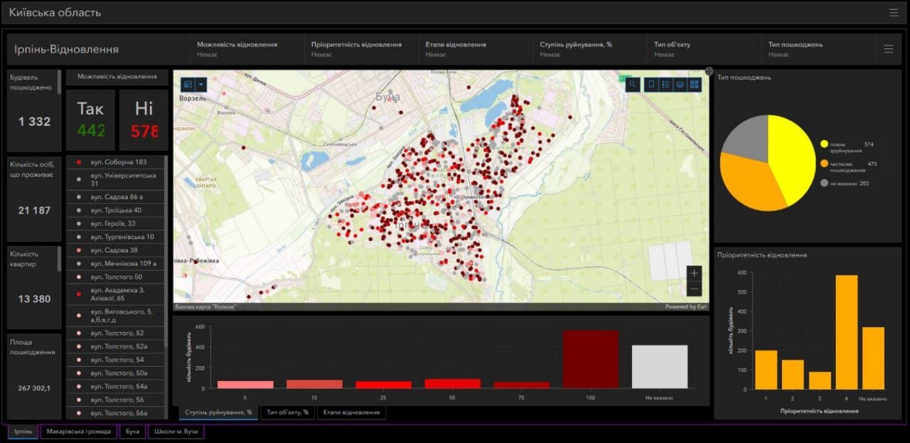Select the Так restoration indicator card
910x443 pixels.
click(91, 119)
